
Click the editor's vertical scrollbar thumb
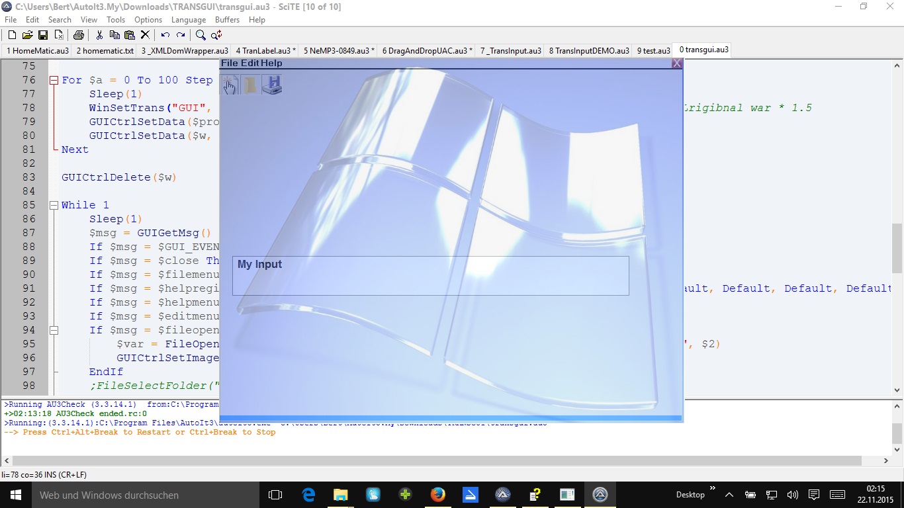[x=897, y=248]
